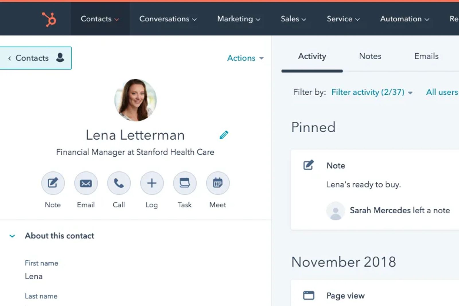Open the Actions dropdown
The width and height of the screenshot is (459, 306).
tap(245, 58)
